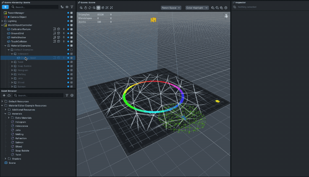This screenshot has height=177, width=309.
Task: Open scene view settings gear icon
Action: tap(226, 8)
